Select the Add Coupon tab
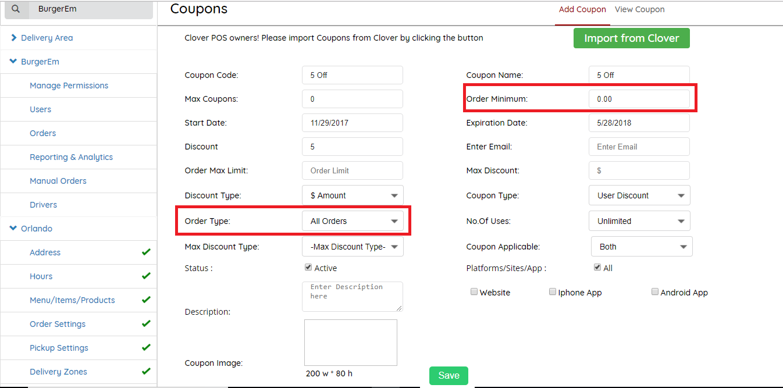 (x=582, y=9)
